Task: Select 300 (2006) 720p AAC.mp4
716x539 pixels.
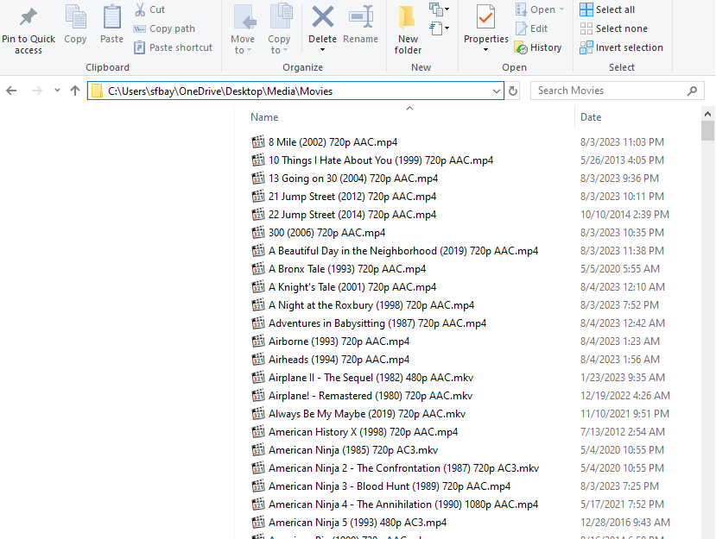Action: pyautogui.click(x=326, y=233)
